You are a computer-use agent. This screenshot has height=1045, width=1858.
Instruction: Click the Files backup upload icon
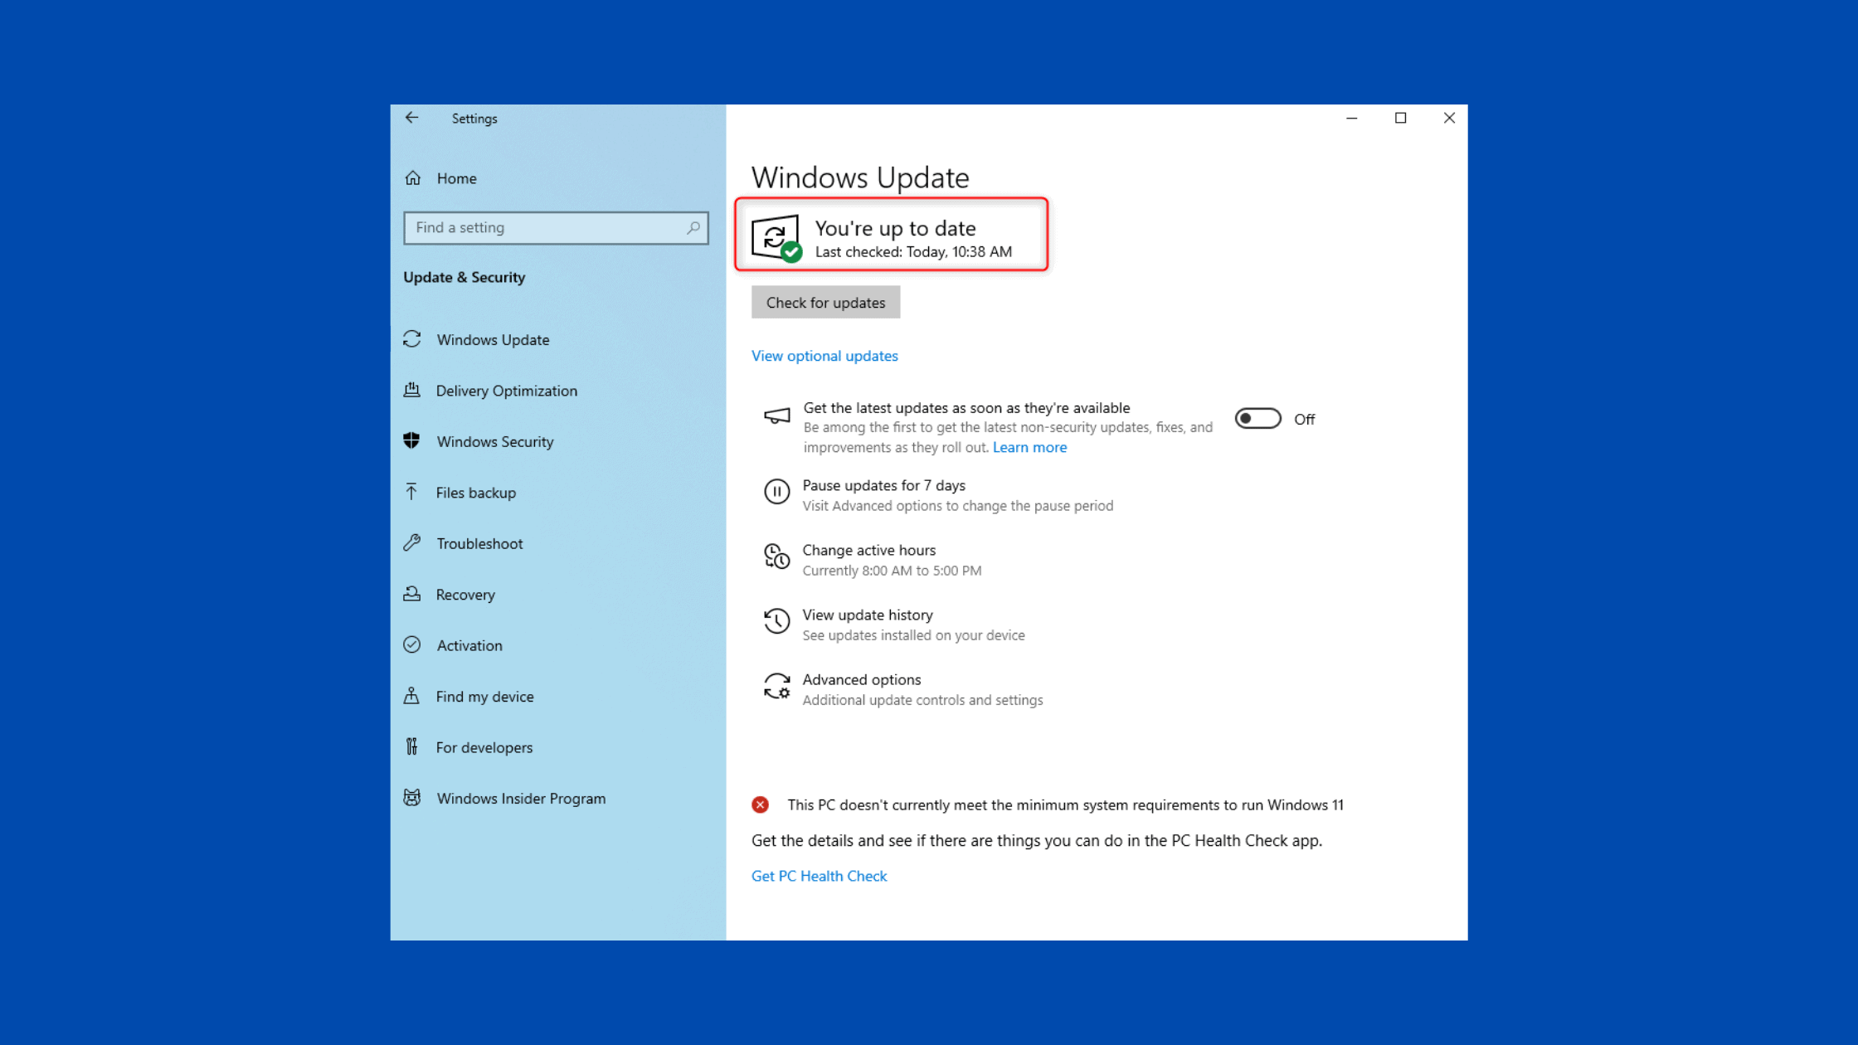click(413, 492)
